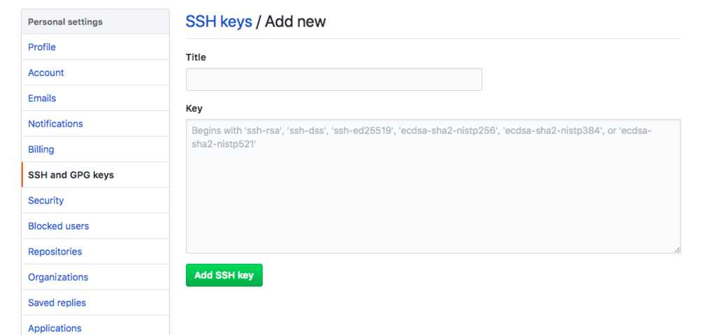Select Notifications in the sidebar
Image resolution: width=716 pixels, height=335 pixels.
55,124
